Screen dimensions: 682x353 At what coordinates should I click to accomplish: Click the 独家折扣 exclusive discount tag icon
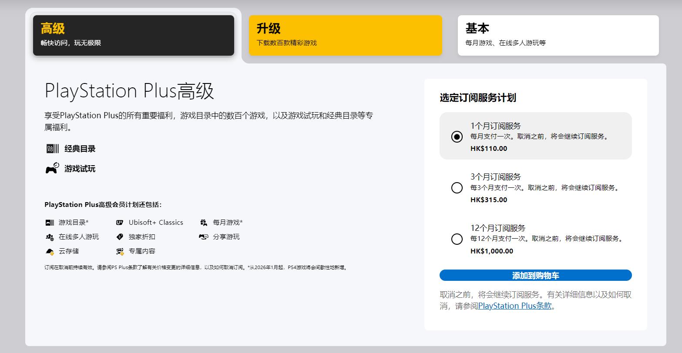point(120,237)
